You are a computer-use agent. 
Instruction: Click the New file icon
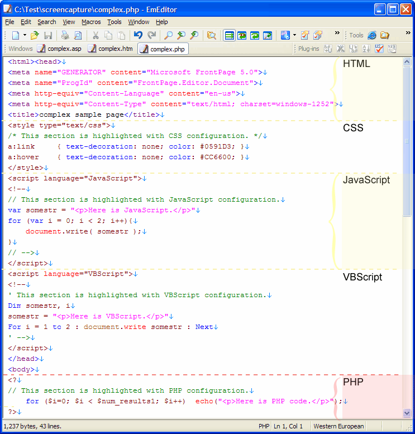point(16,35)
